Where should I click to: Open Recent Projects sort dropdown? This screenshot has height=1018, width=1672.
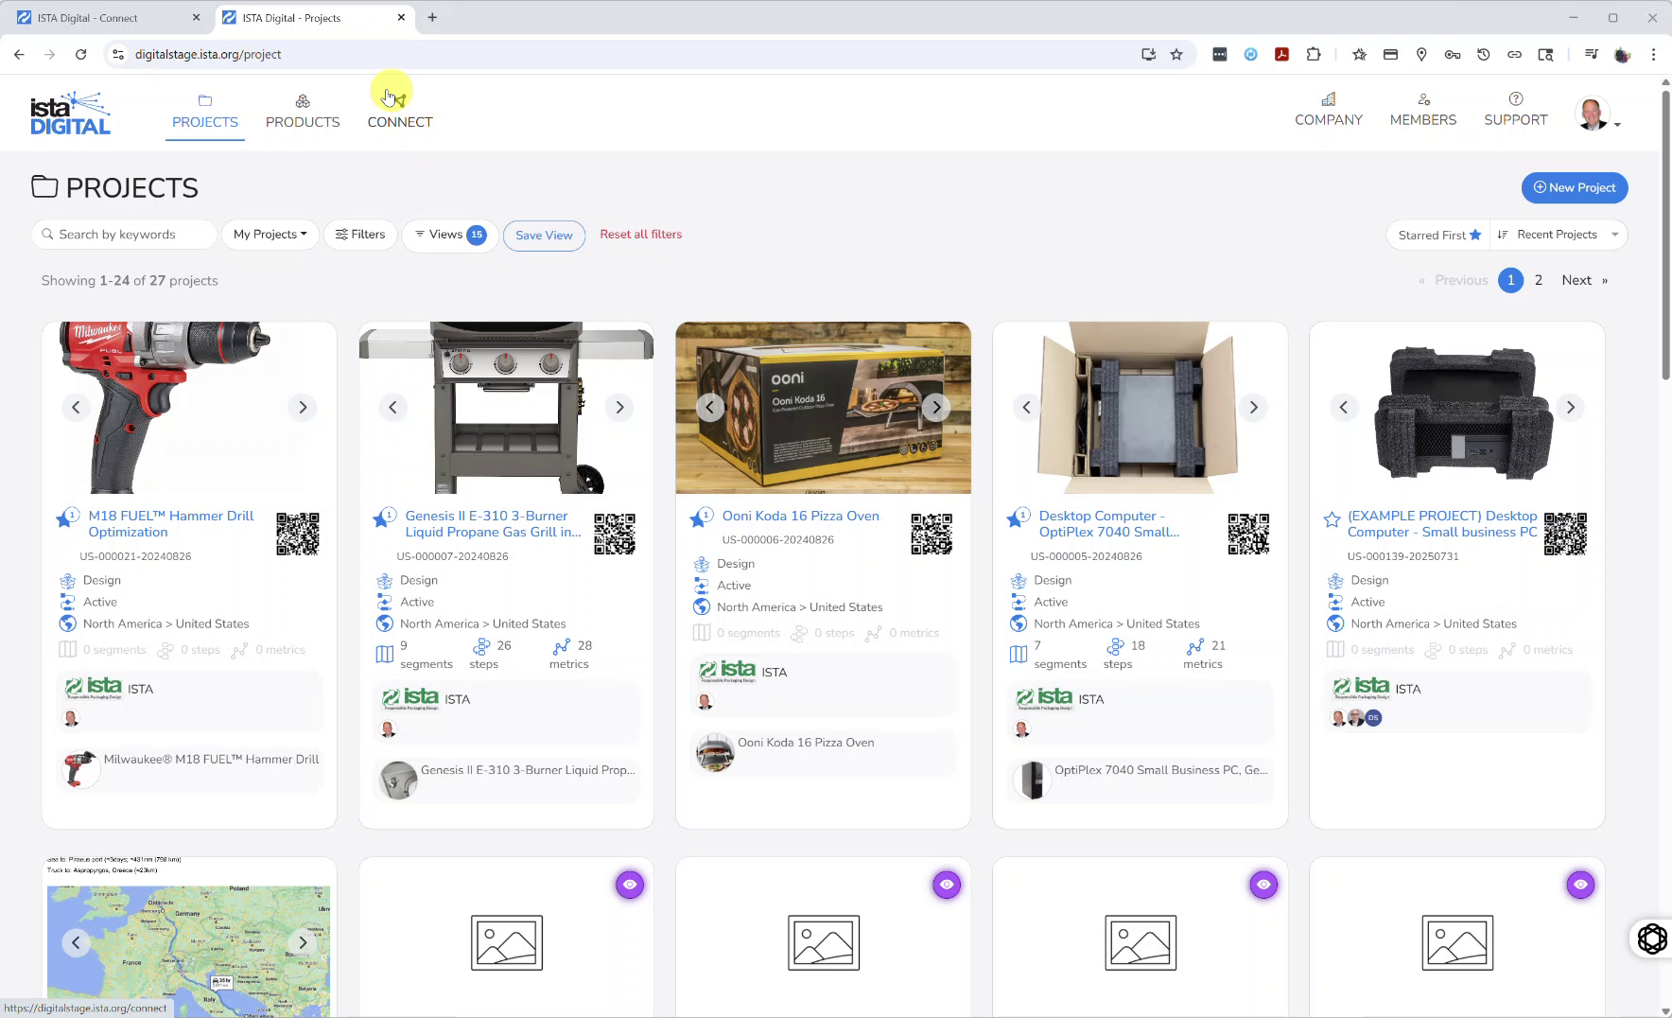(1559, 235)
